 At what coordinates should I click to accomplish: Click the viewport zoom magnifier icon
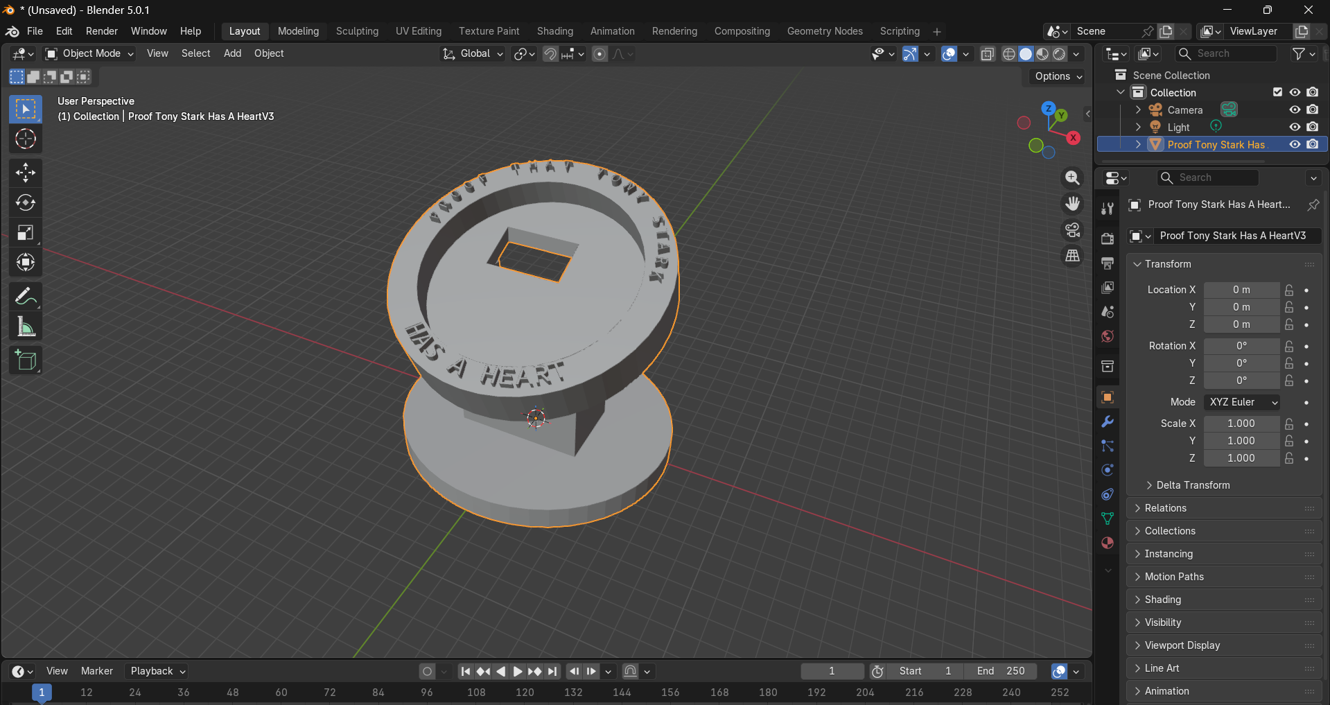(x=1072, y=178)
